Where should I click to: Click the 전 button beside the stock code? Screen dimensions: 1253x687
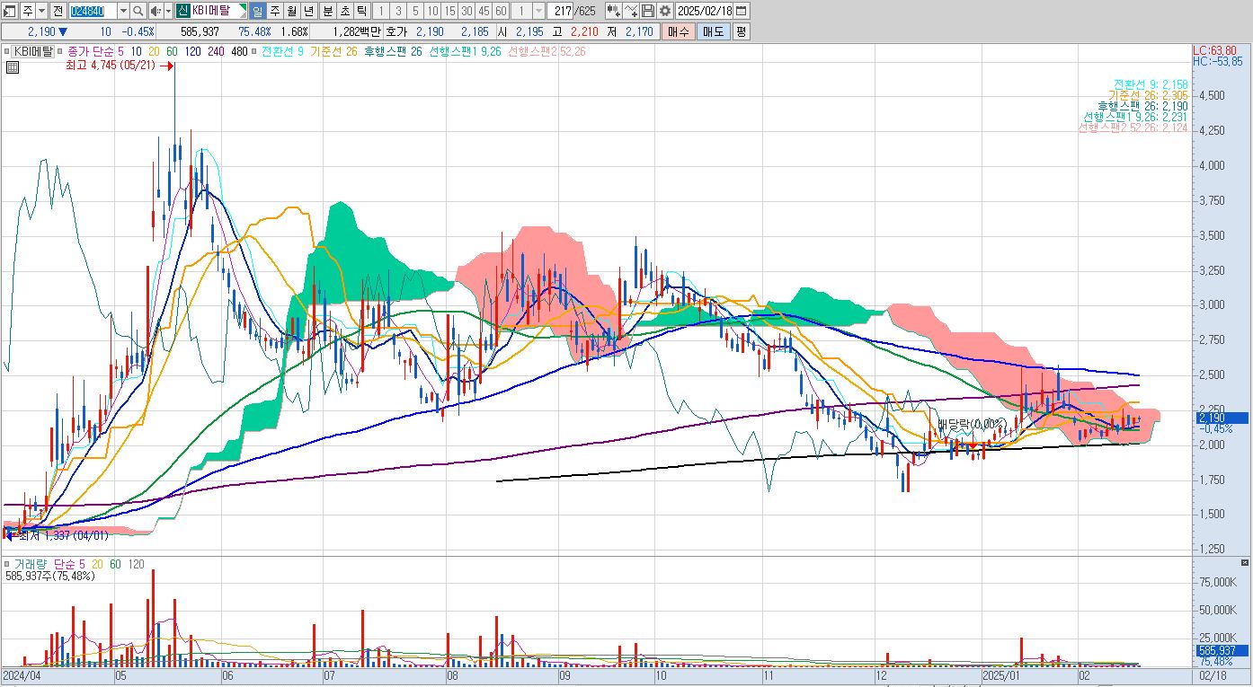click(58, 11)
